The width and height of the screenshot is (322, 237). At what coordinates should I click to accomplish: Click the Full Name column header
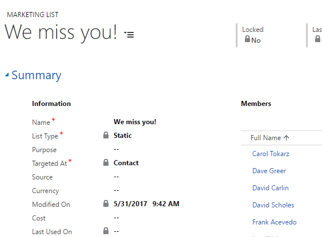point(265,138)
